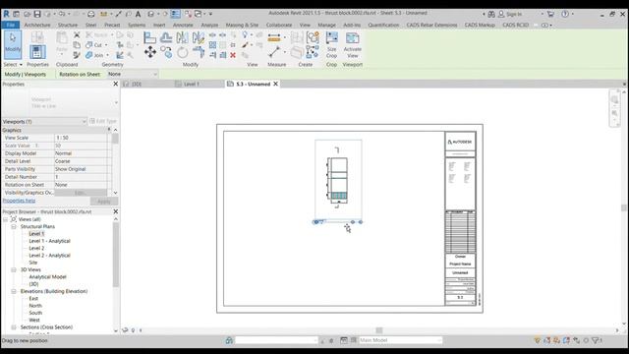Click the Filter icon in status bar
The width and height of the screenshot is (629, 354).
[x=596, y=340]
